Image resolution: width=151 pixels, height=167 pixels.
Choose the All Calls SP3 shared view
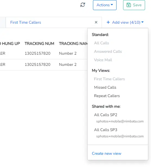(105, 130)
